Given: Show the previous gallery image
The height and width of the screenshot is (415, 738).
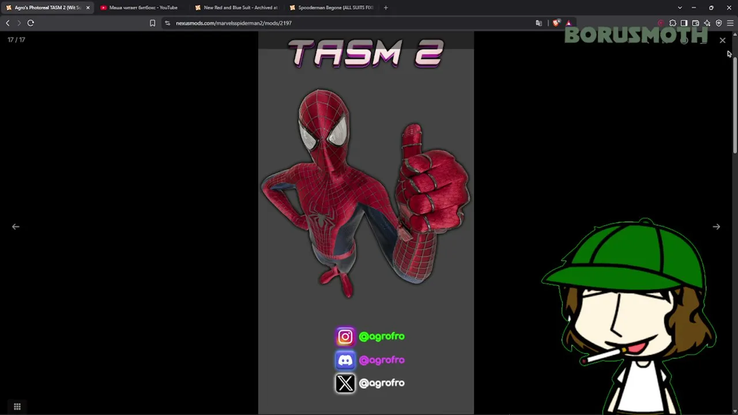Looking at the screenshot, I should pos(16,227).
